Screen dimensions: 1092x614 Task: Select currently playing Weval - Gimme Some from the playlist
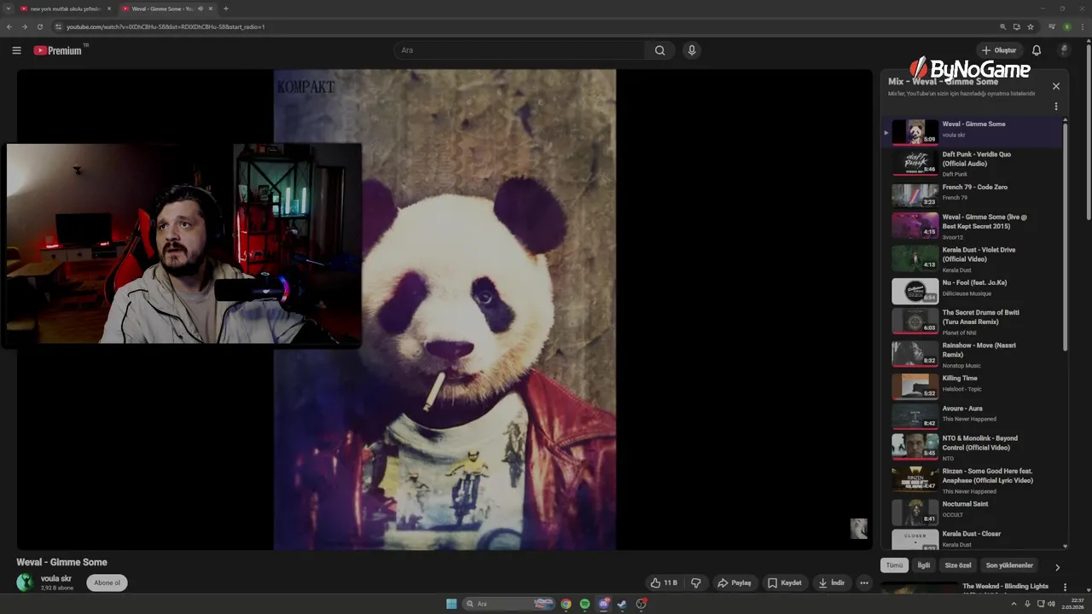tap(972, 132)
